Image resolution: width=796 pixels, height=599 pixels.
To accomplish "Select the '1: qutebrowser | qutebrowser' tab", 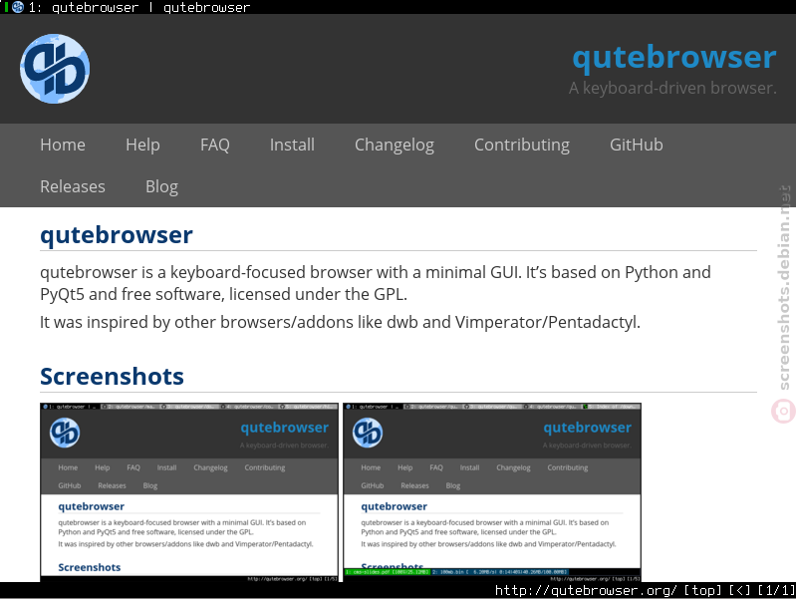I will (398, 7).
